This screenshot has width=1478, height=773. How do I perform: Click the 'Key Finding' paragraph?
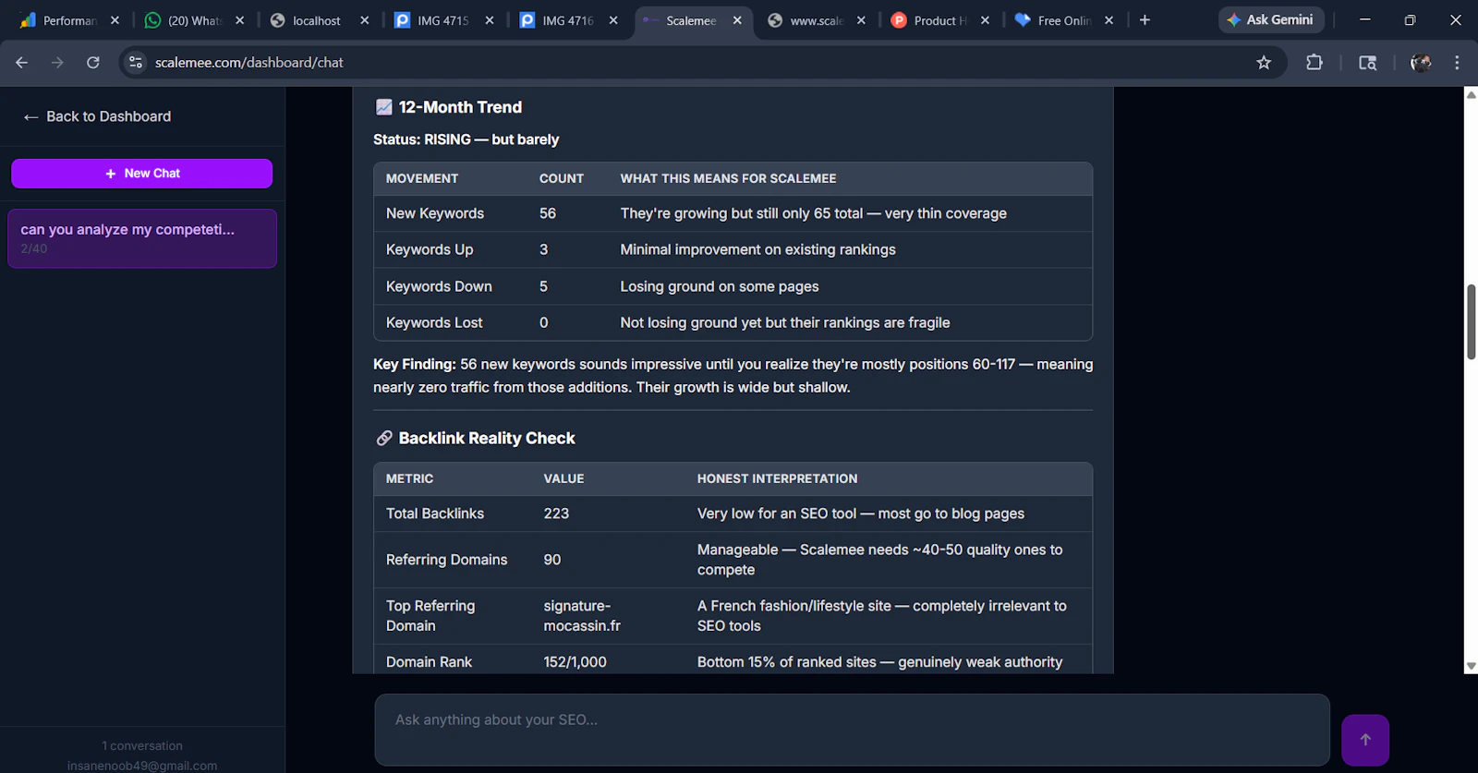733,376
